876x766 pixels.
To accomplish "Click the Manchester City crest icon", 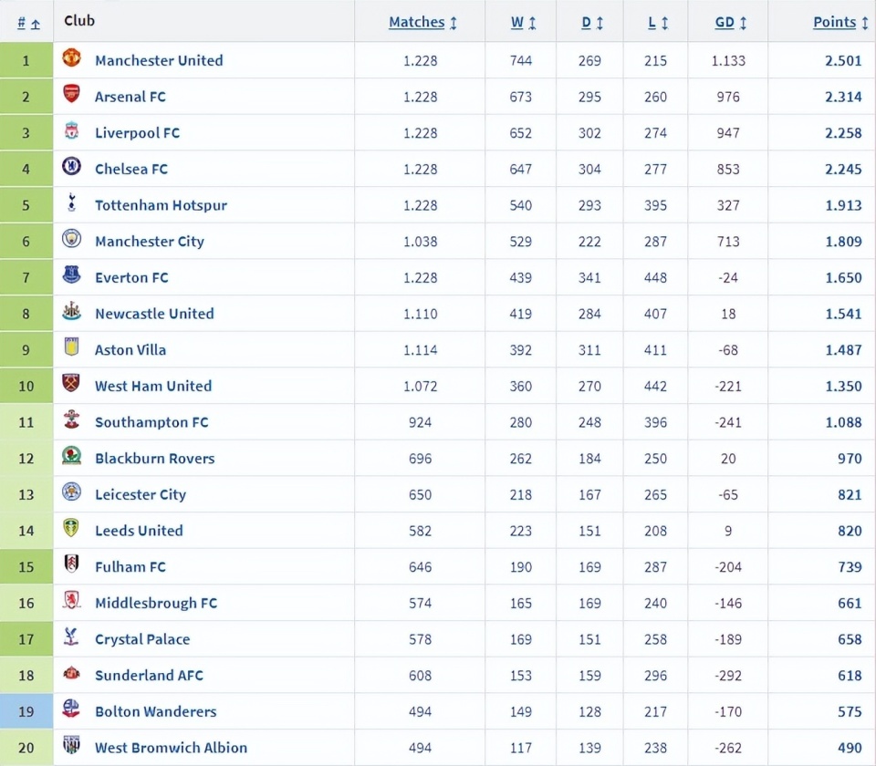I will coord(71,239).
